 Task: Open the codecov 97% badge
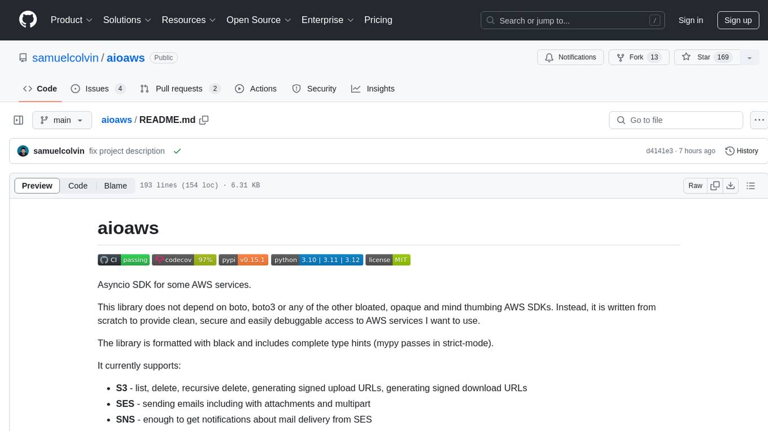pos(184,260)
